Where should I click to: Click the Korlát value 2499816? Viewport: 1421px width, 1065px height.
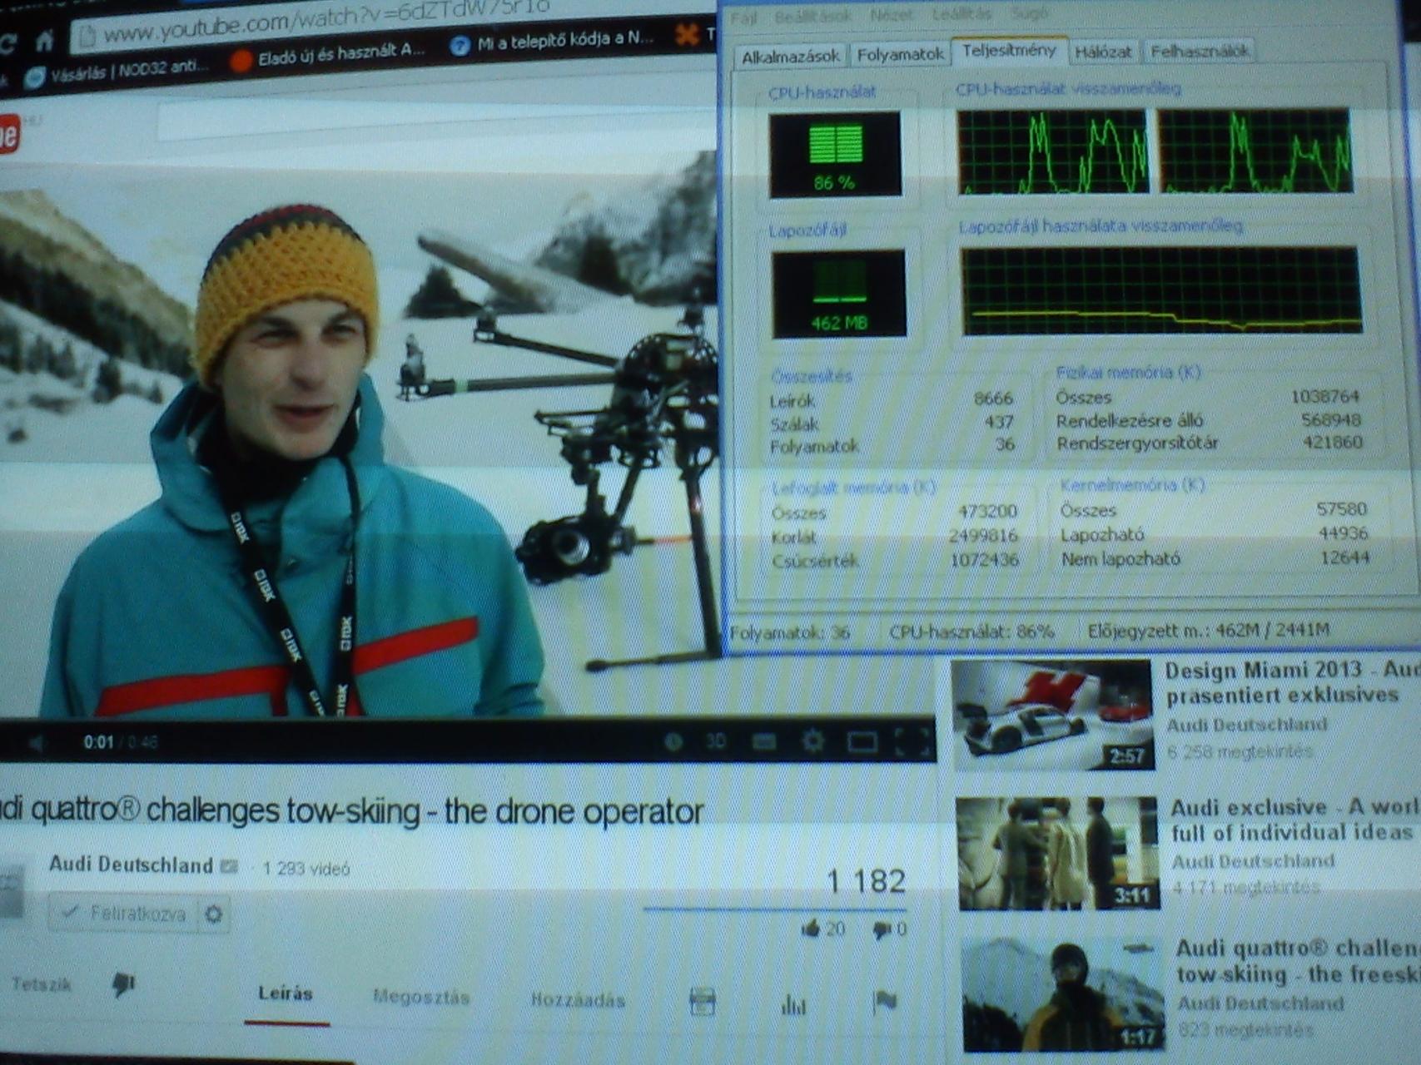pyautogui.click(x=983, y=536)
